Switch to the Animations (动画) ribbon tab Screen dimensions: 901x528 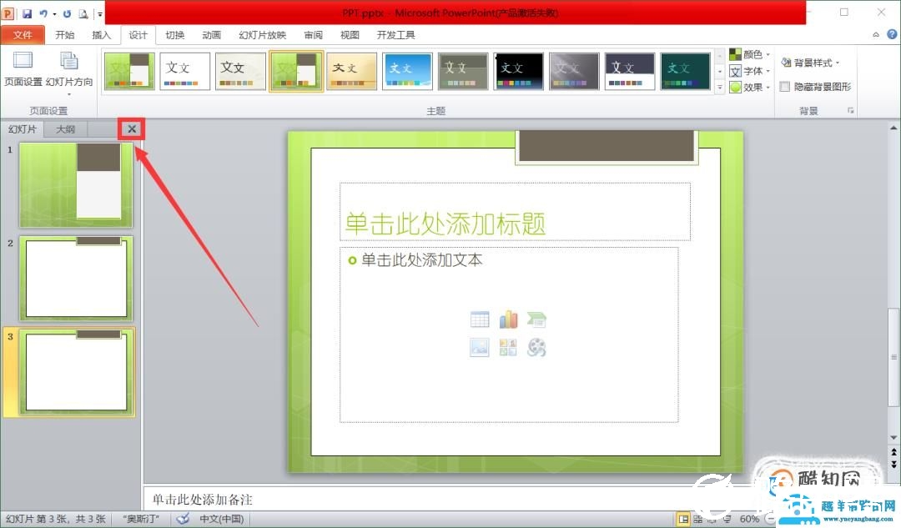211,35
